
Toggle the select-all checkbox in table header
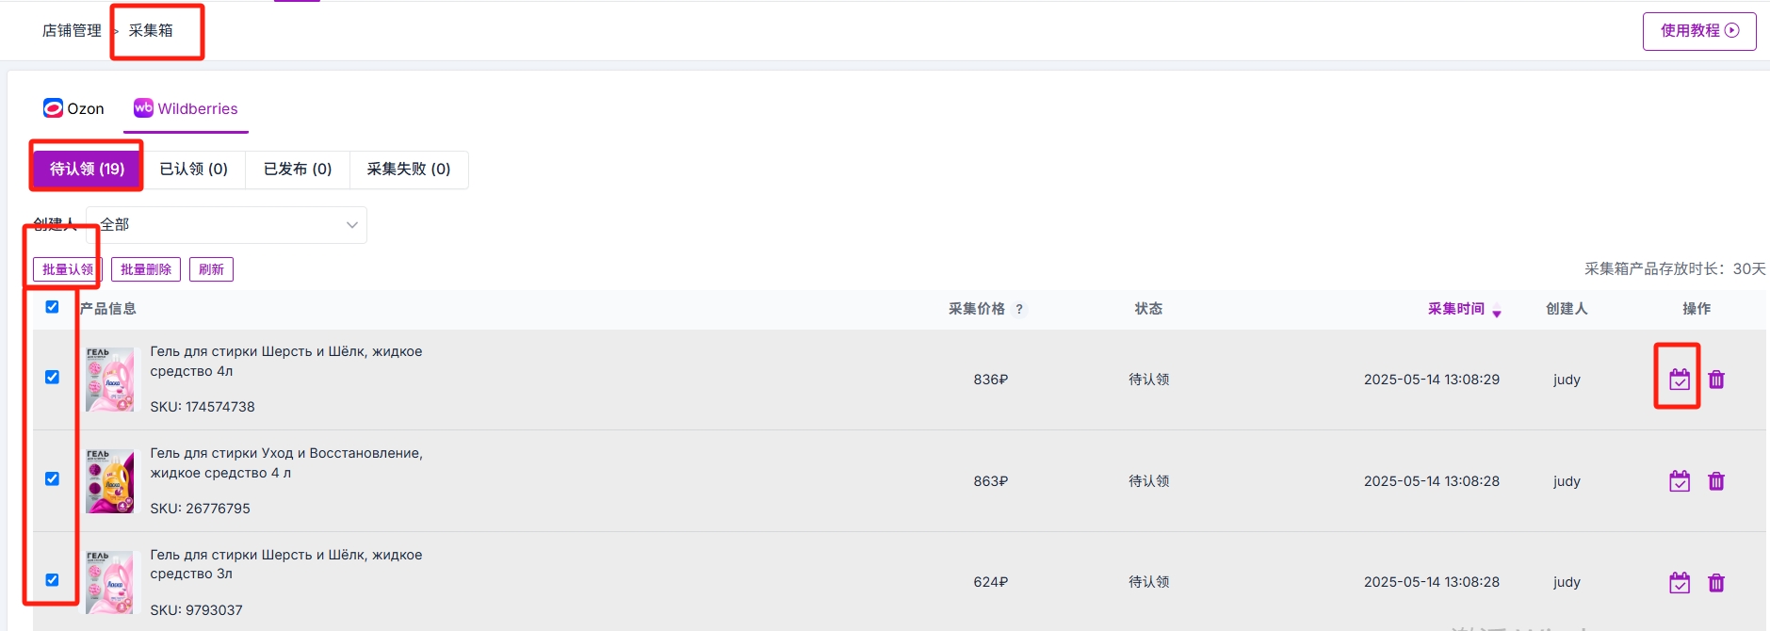[52, 307]
